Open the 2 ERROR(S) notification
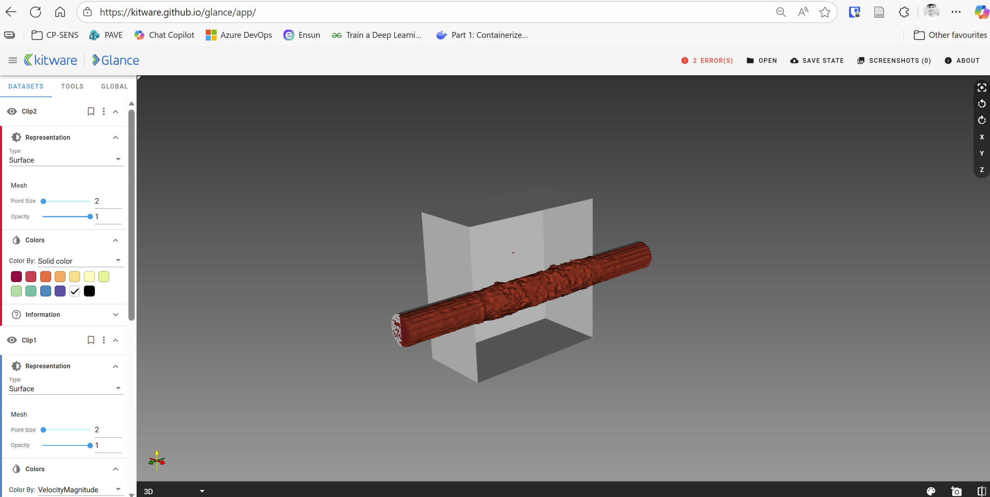This screenshot has width=990, height=497. tap(707, 60)
